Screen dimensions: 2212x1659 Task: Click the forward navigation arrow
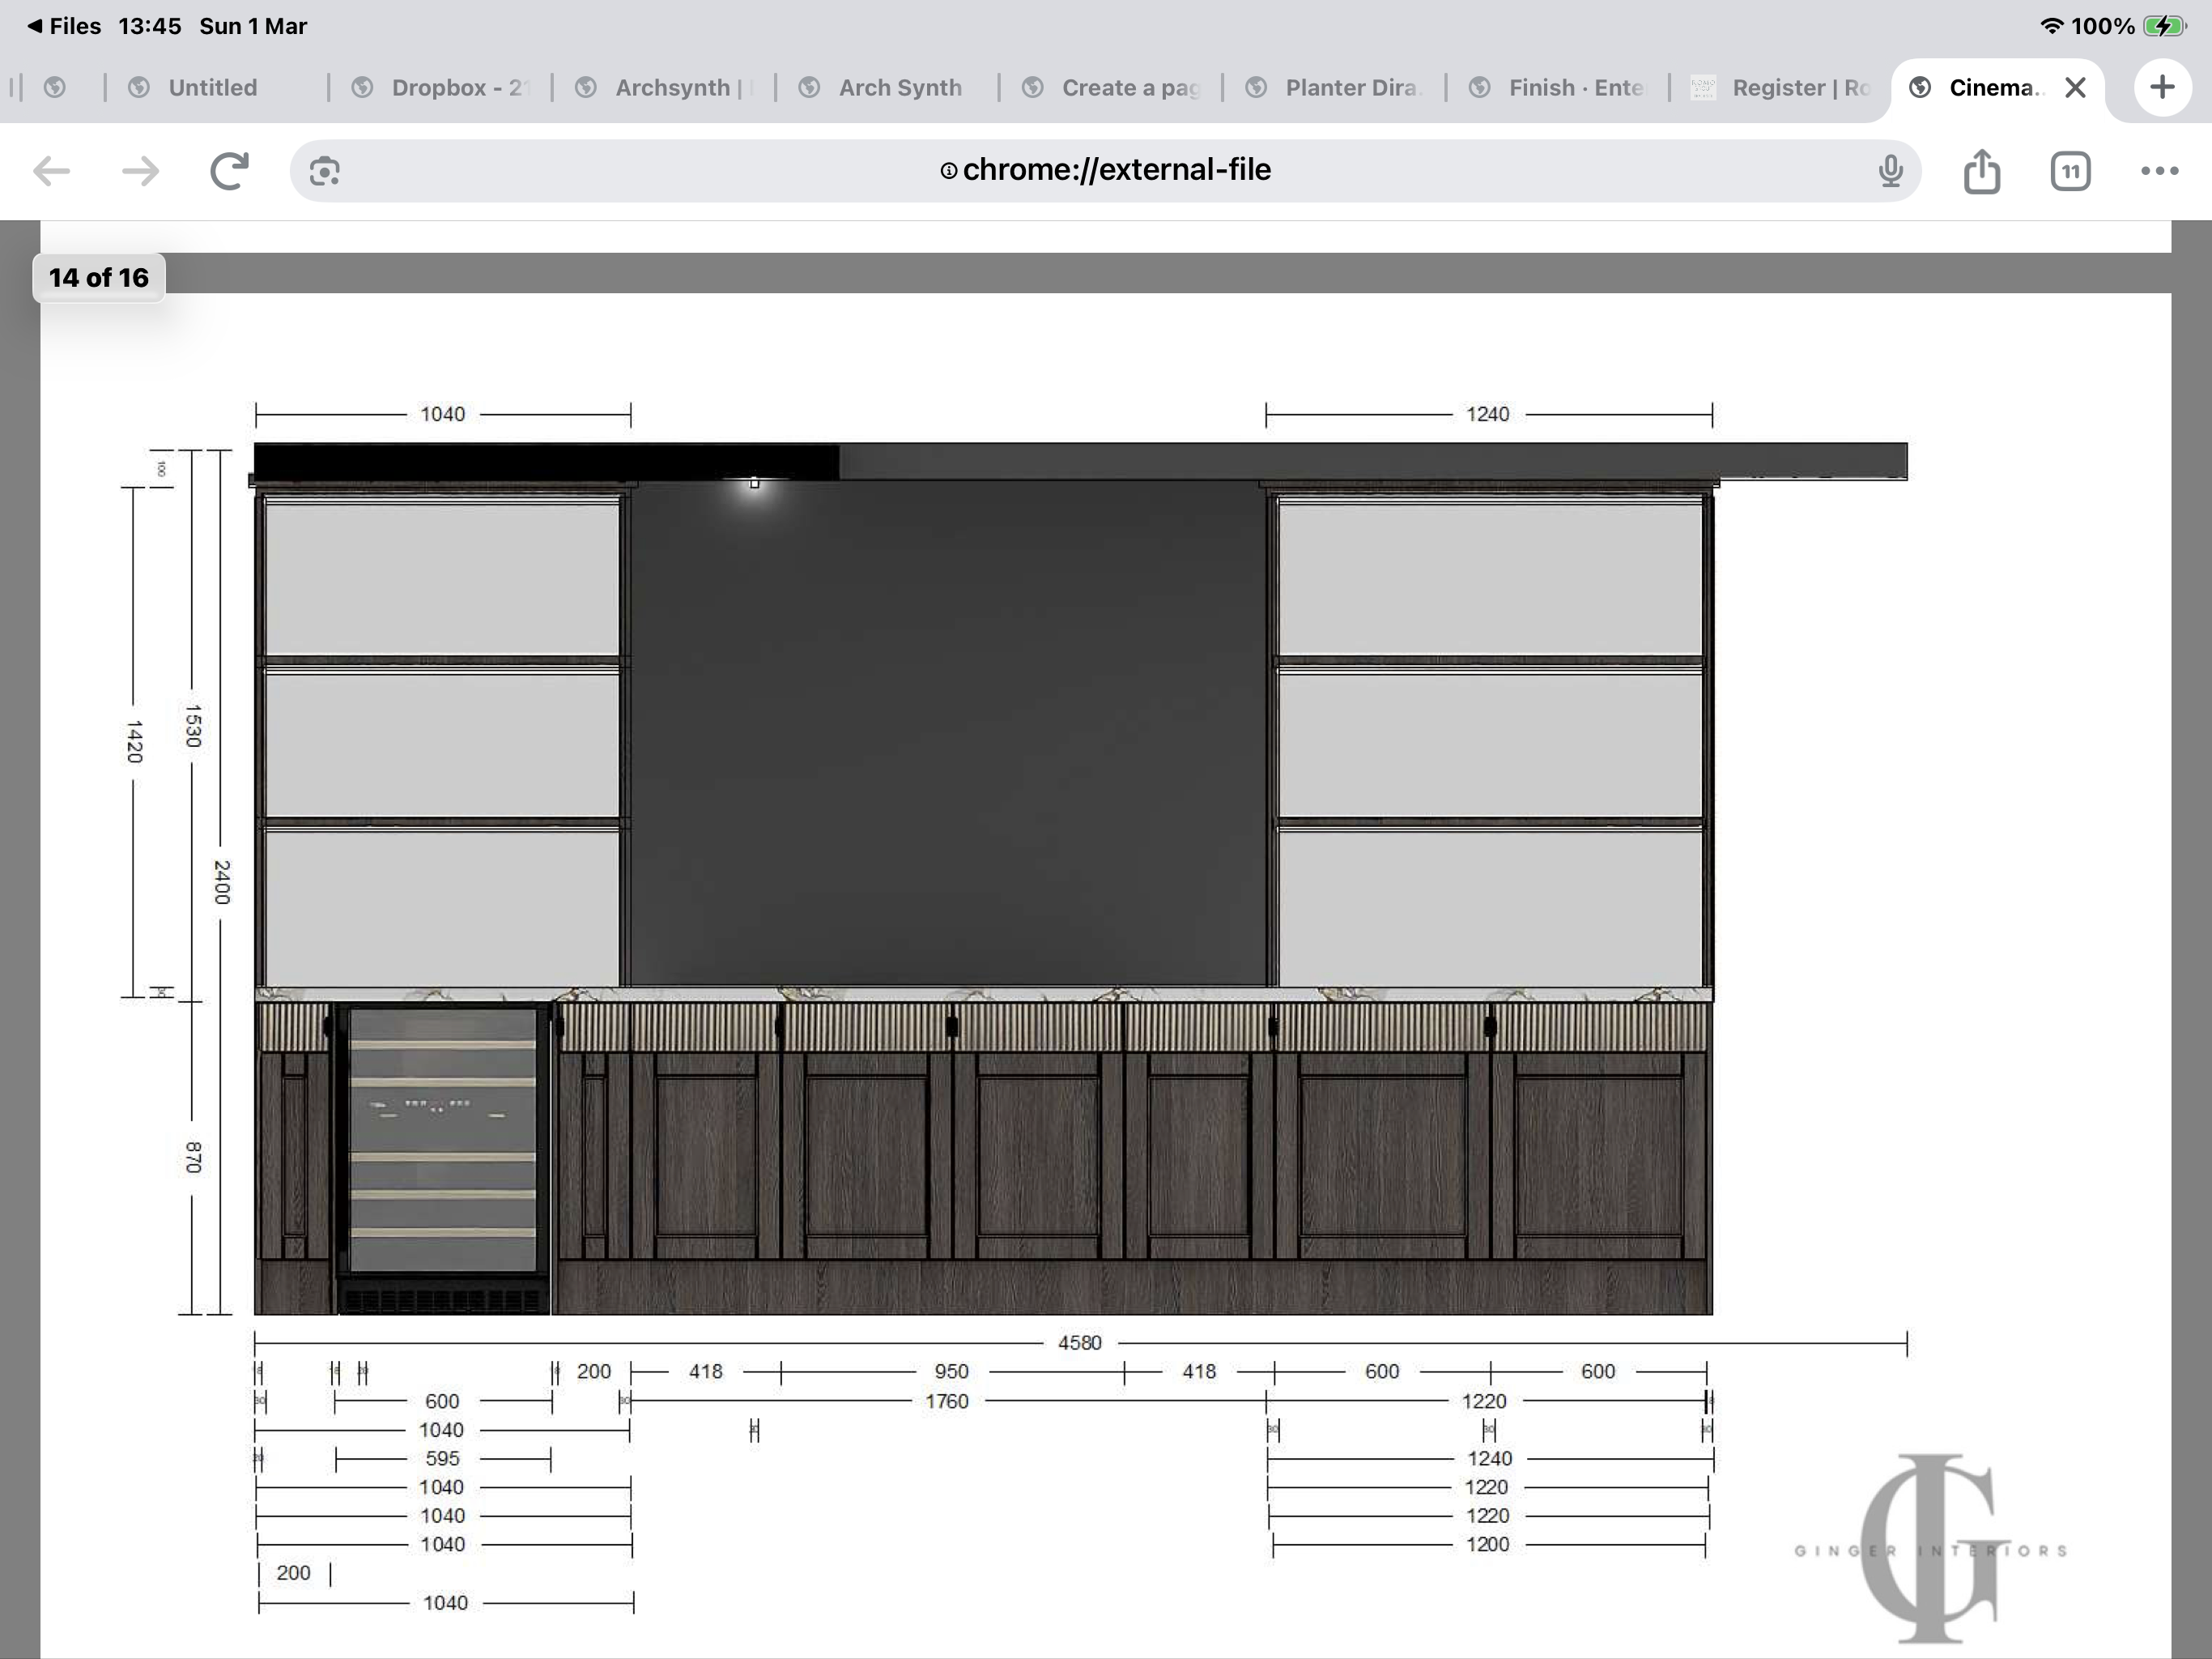pyautogui.click(x=140, y=171)
